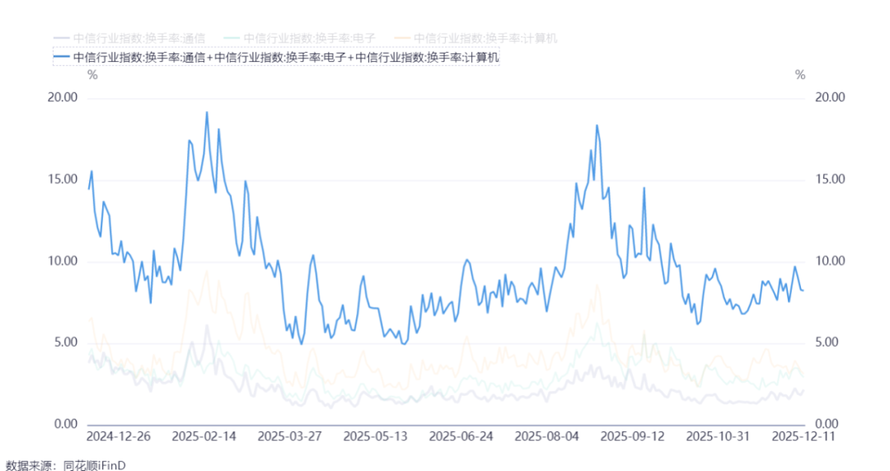This screenshot has width=890, height=471.
Task: Click the 2025-06-24 x-axis date label
Action: coord(461,436)
